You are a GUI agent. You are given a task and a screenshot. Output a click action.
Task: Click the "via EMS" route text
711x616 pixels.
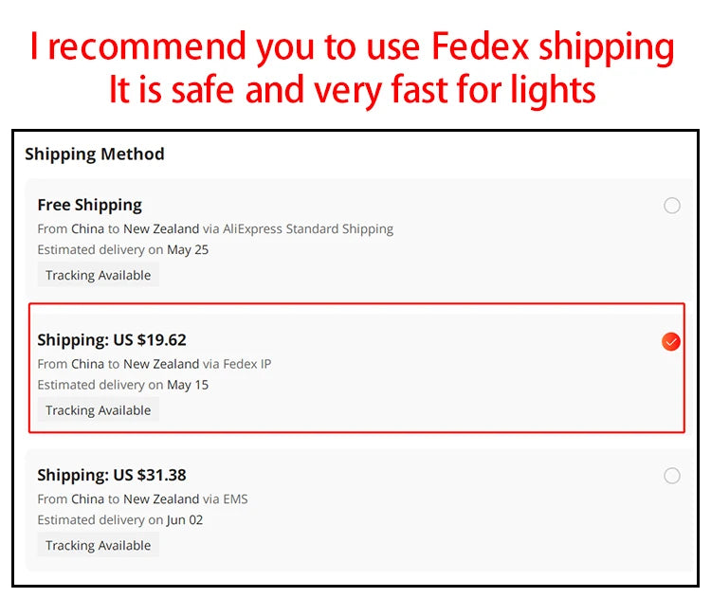point(226,498)
